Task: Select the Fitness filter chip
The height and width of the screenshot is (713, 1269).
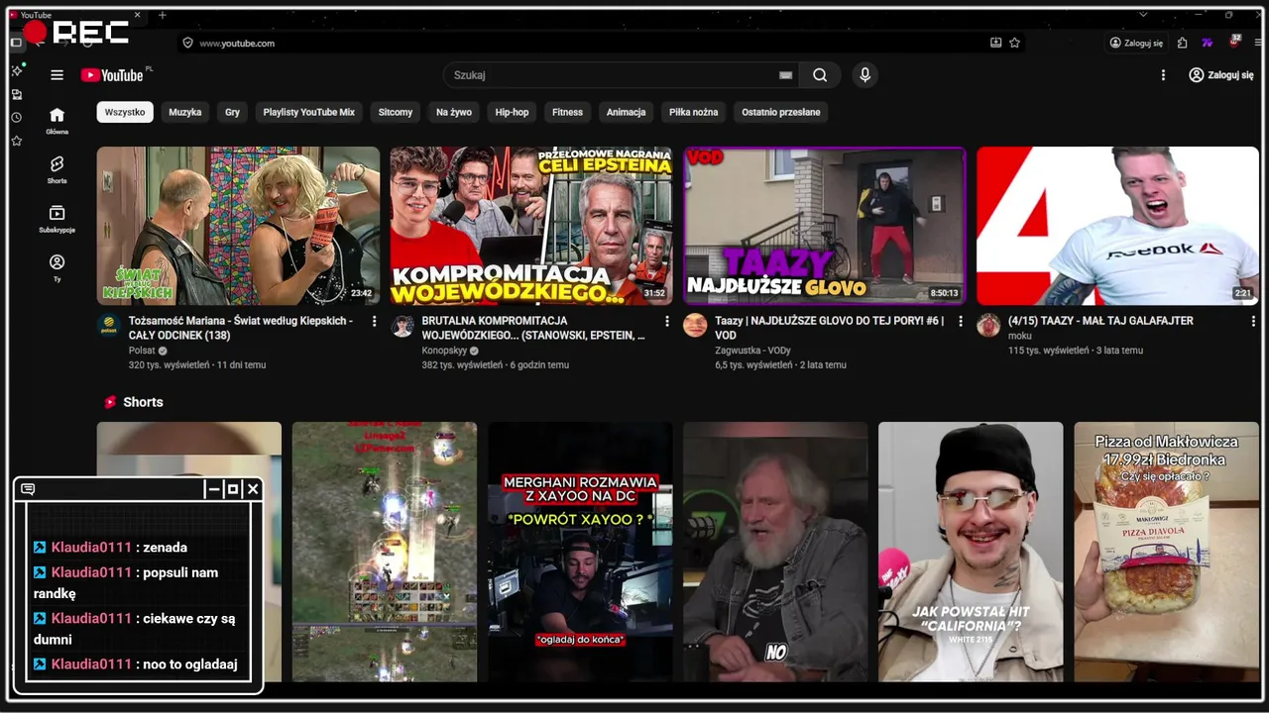Action: tap(568, 112)
